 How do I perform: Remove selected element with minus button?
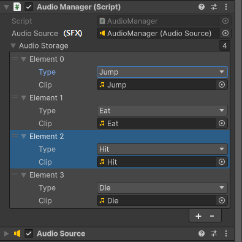click(212, 216)
